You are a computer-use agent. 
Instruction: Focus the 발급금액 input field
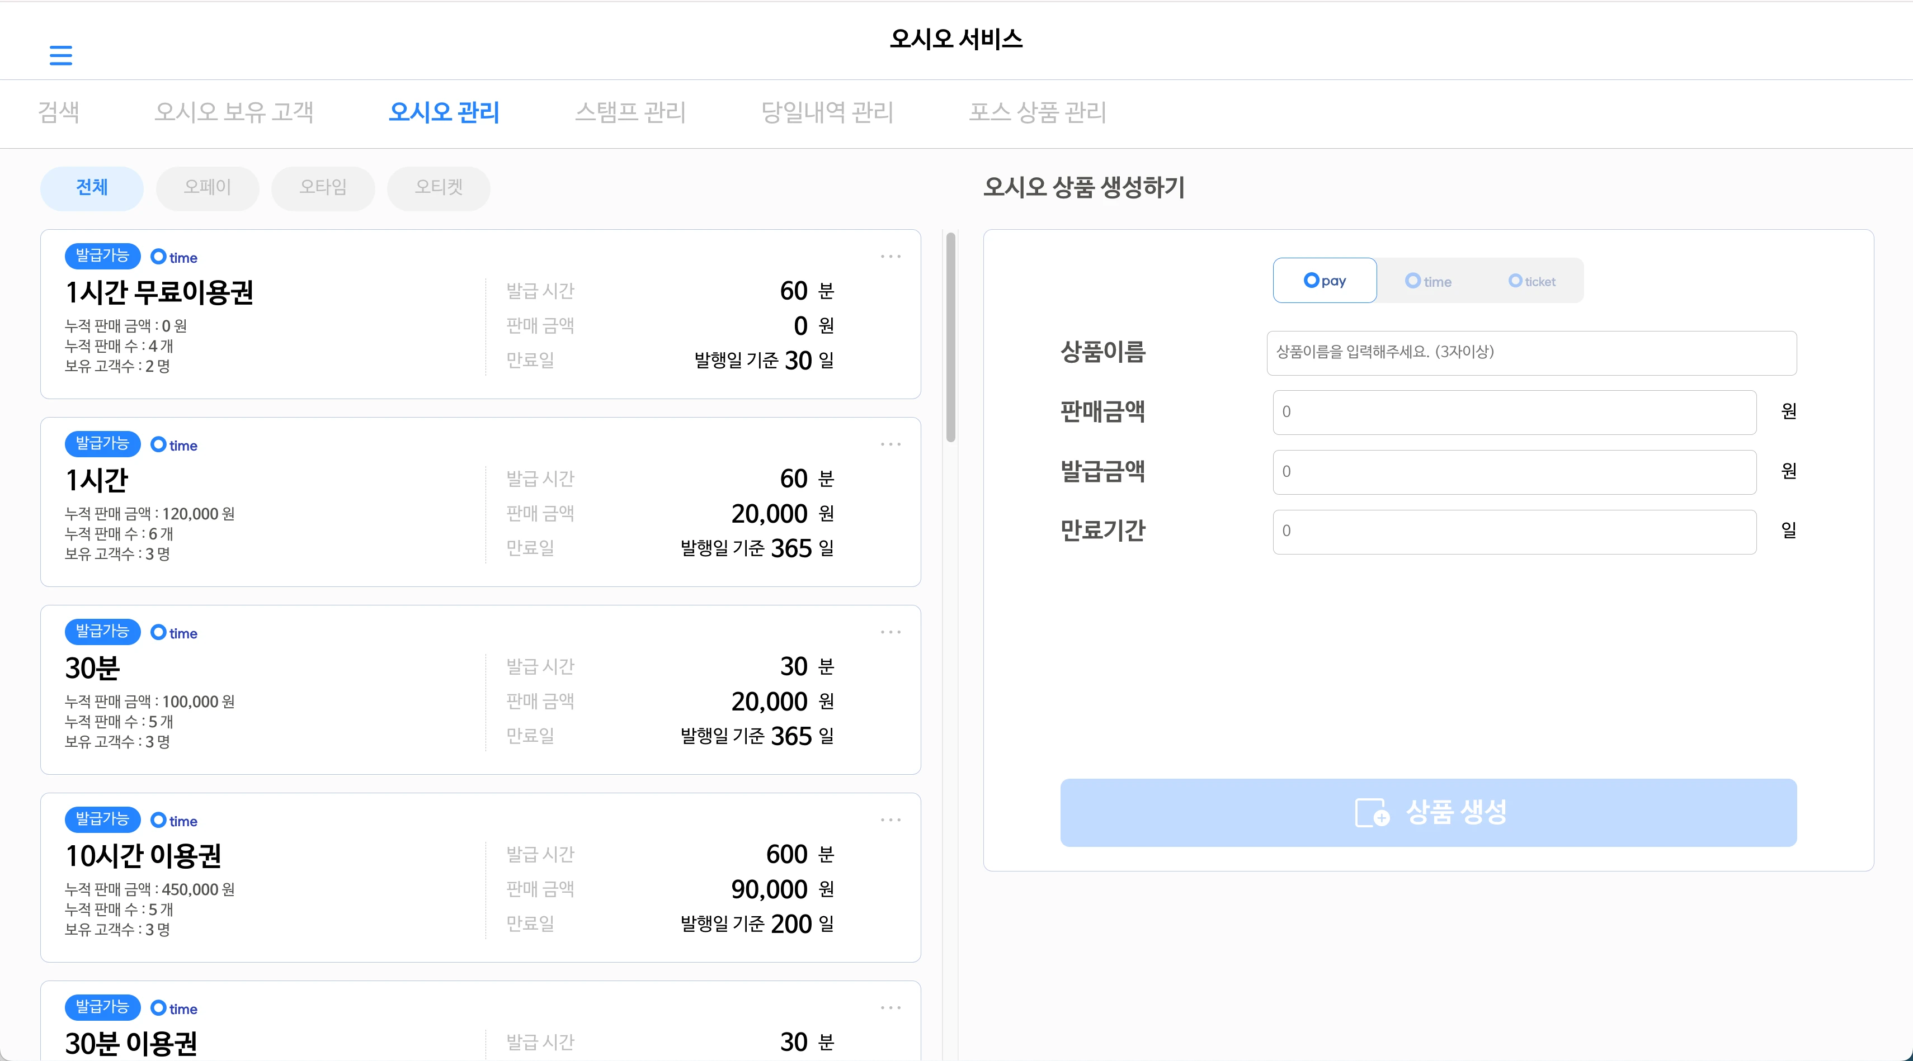pos(1514,472)
